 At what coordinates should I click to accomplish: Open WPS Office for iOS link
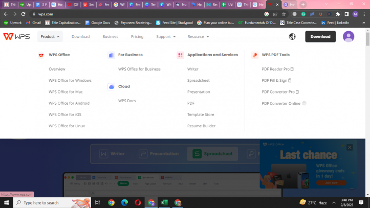pos(65,114)
